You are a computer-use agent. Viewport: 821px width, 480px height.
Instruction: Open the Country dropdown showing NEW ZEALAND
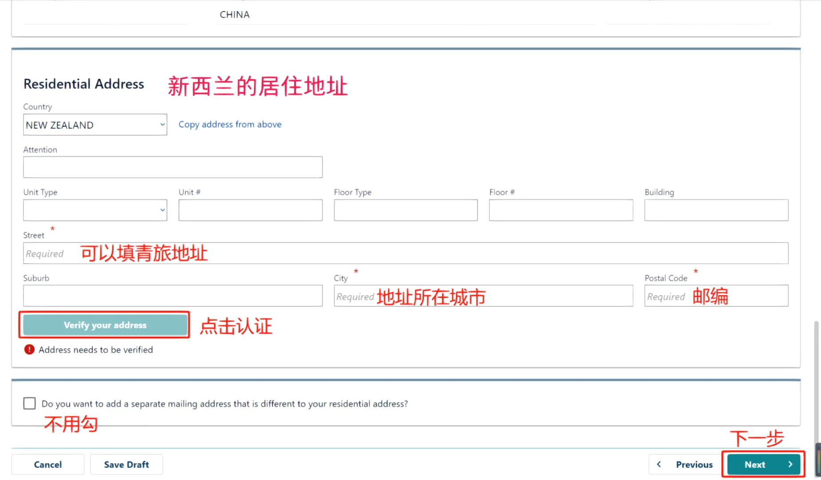[95, 125]
